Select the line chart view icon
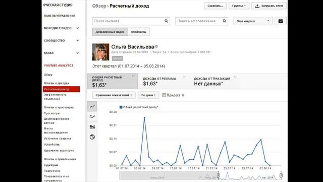The height and width of the screenshot is (182, 323). pyautogui.click(x=92, y=107)
